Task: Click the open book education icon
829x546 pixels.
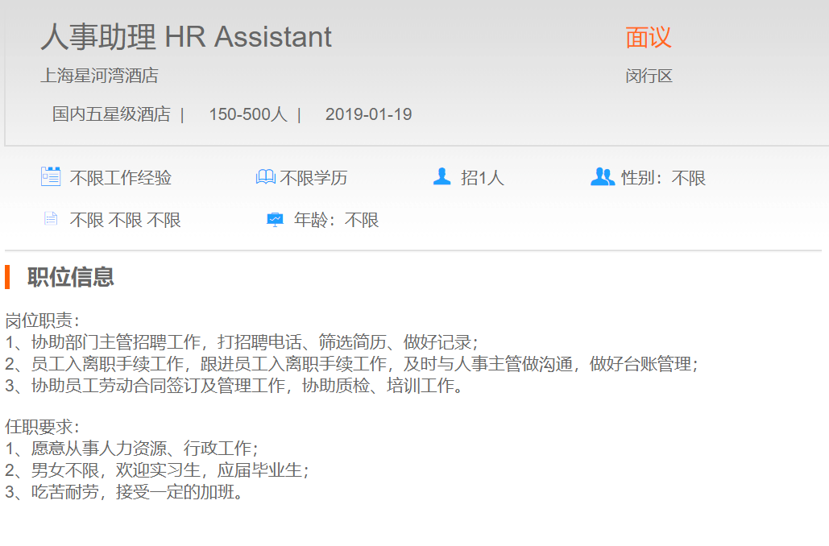Action: 265,177
